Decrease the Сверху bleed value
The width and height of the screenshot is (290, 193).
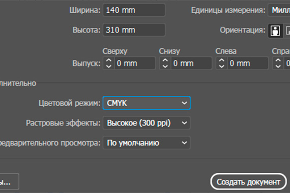pyautogui.click(x=109, y=66)
